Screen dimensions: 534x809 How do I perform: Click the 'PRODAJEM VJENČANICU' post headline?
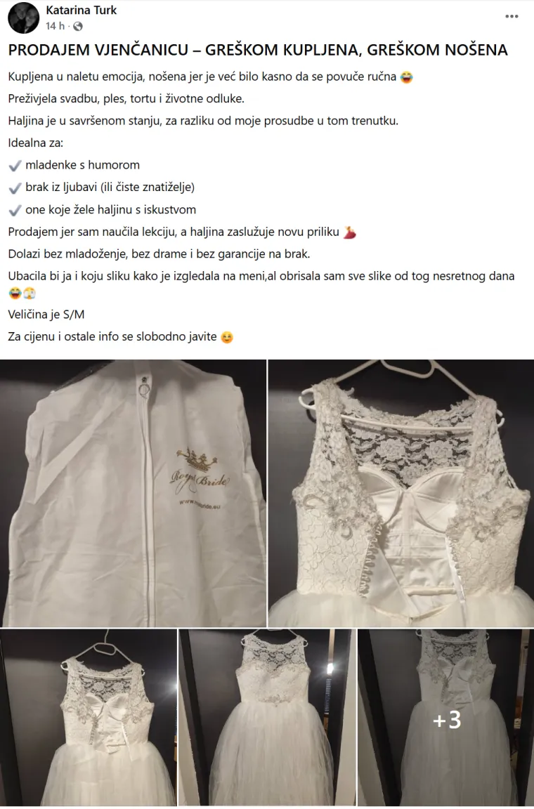258,50
